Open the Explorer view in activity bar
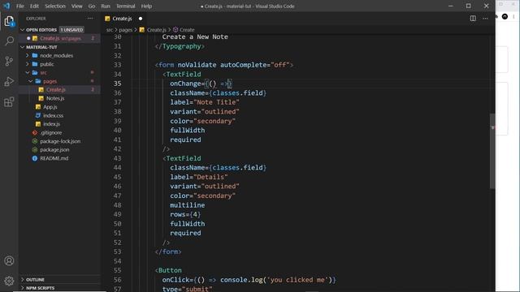 coord(9,21)
